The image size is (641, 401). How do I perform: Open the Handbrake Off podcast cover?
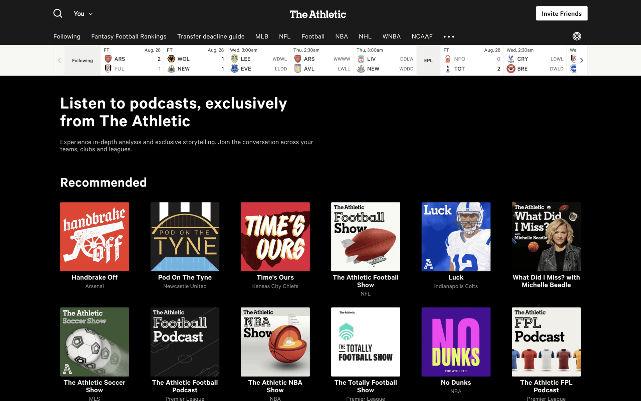(x=94, y=237)
